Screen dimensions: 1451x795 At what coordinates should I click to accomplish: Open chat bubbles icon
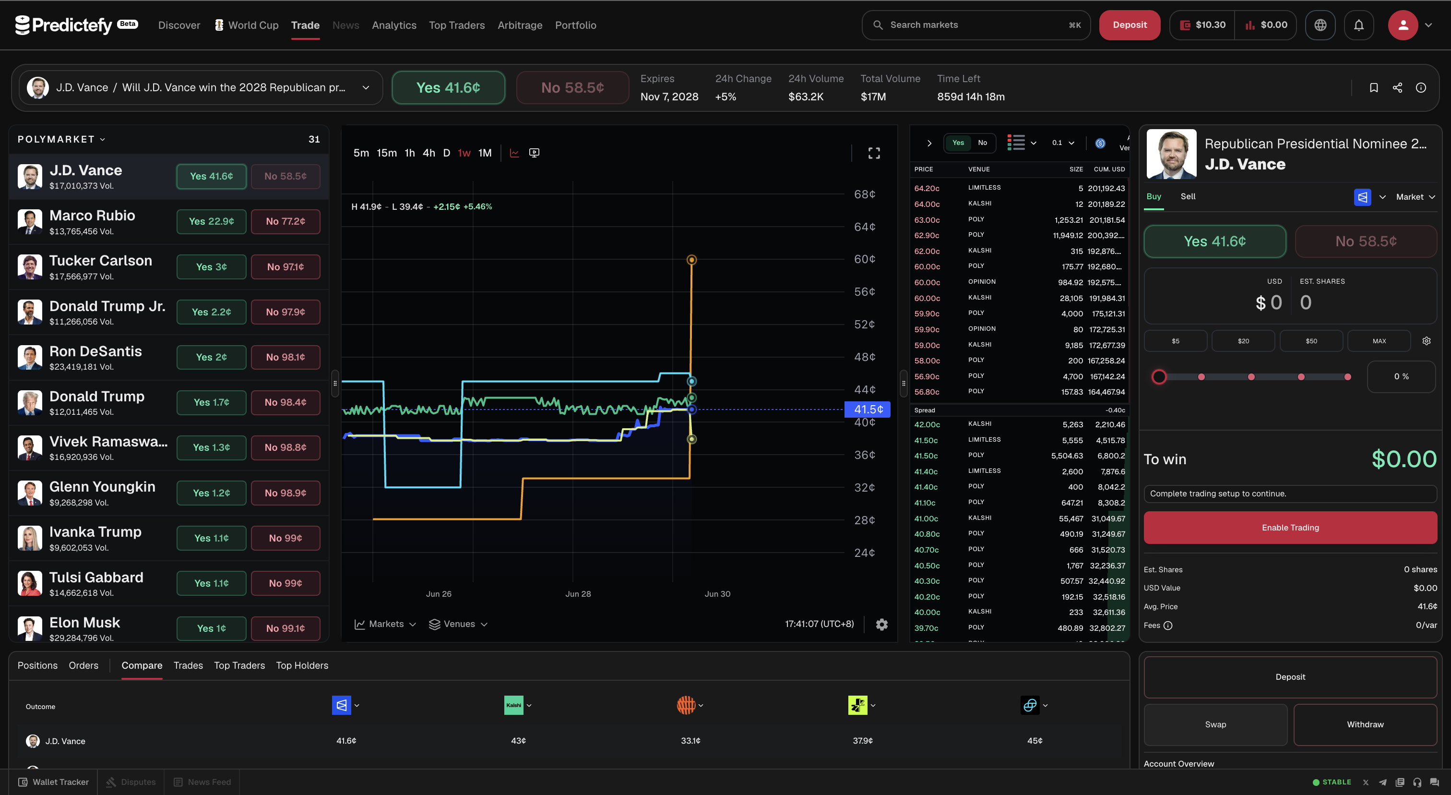[1435, 782]
